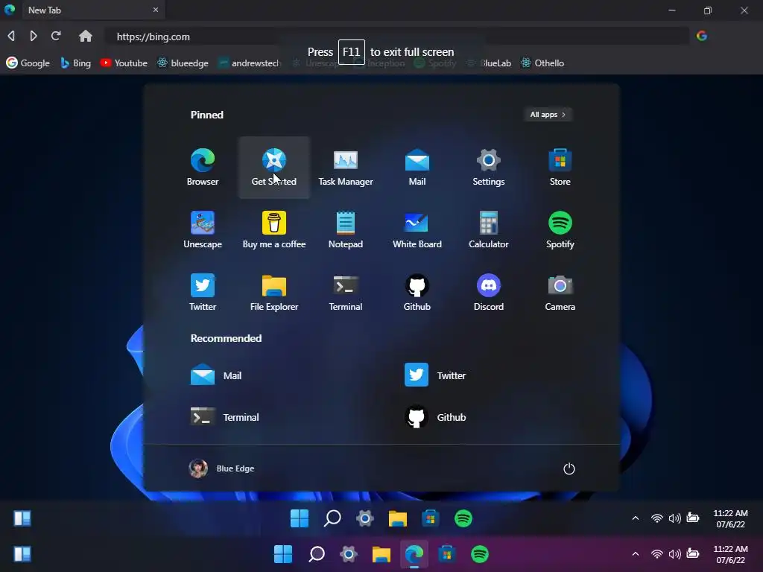This screenshot has height=572, width=763.
Task: Launch the Camera pinned app
Action: pos(560,292)
